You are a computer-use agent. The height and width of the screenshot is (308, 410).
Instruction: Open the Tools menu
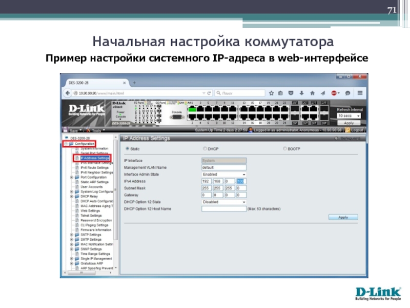[x=95, y=130]
